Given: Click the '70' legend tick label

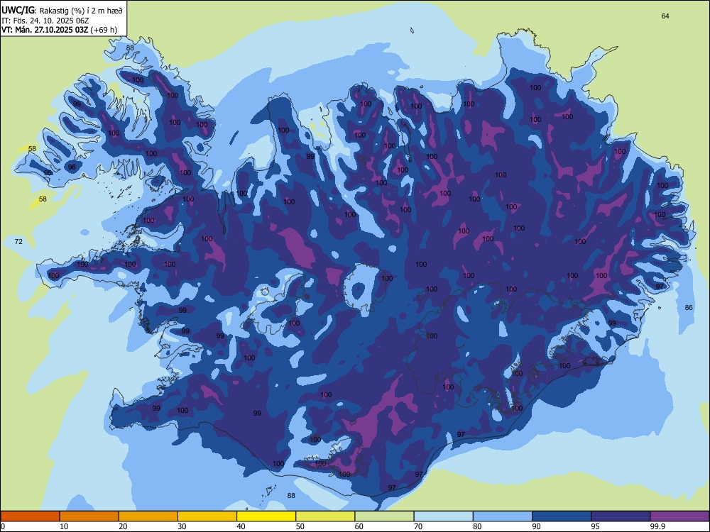Looking at the screenshot, I should pyautogui.click(x=418, y=526).
